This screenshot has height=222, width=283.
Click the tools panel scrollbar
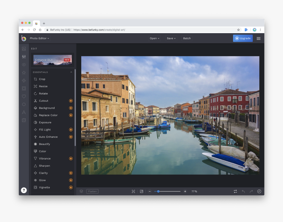pyautogui.click(x=75, y=108)
